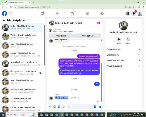Choose a GIF icon in composer
The height and width of the screenshot is (117, 146).
63,107
